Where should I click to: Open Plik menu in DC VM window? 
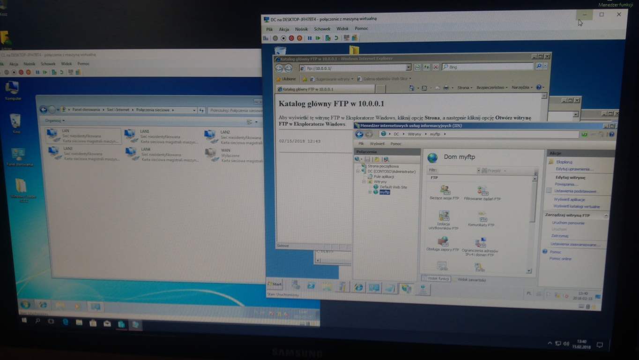point(269,29)
